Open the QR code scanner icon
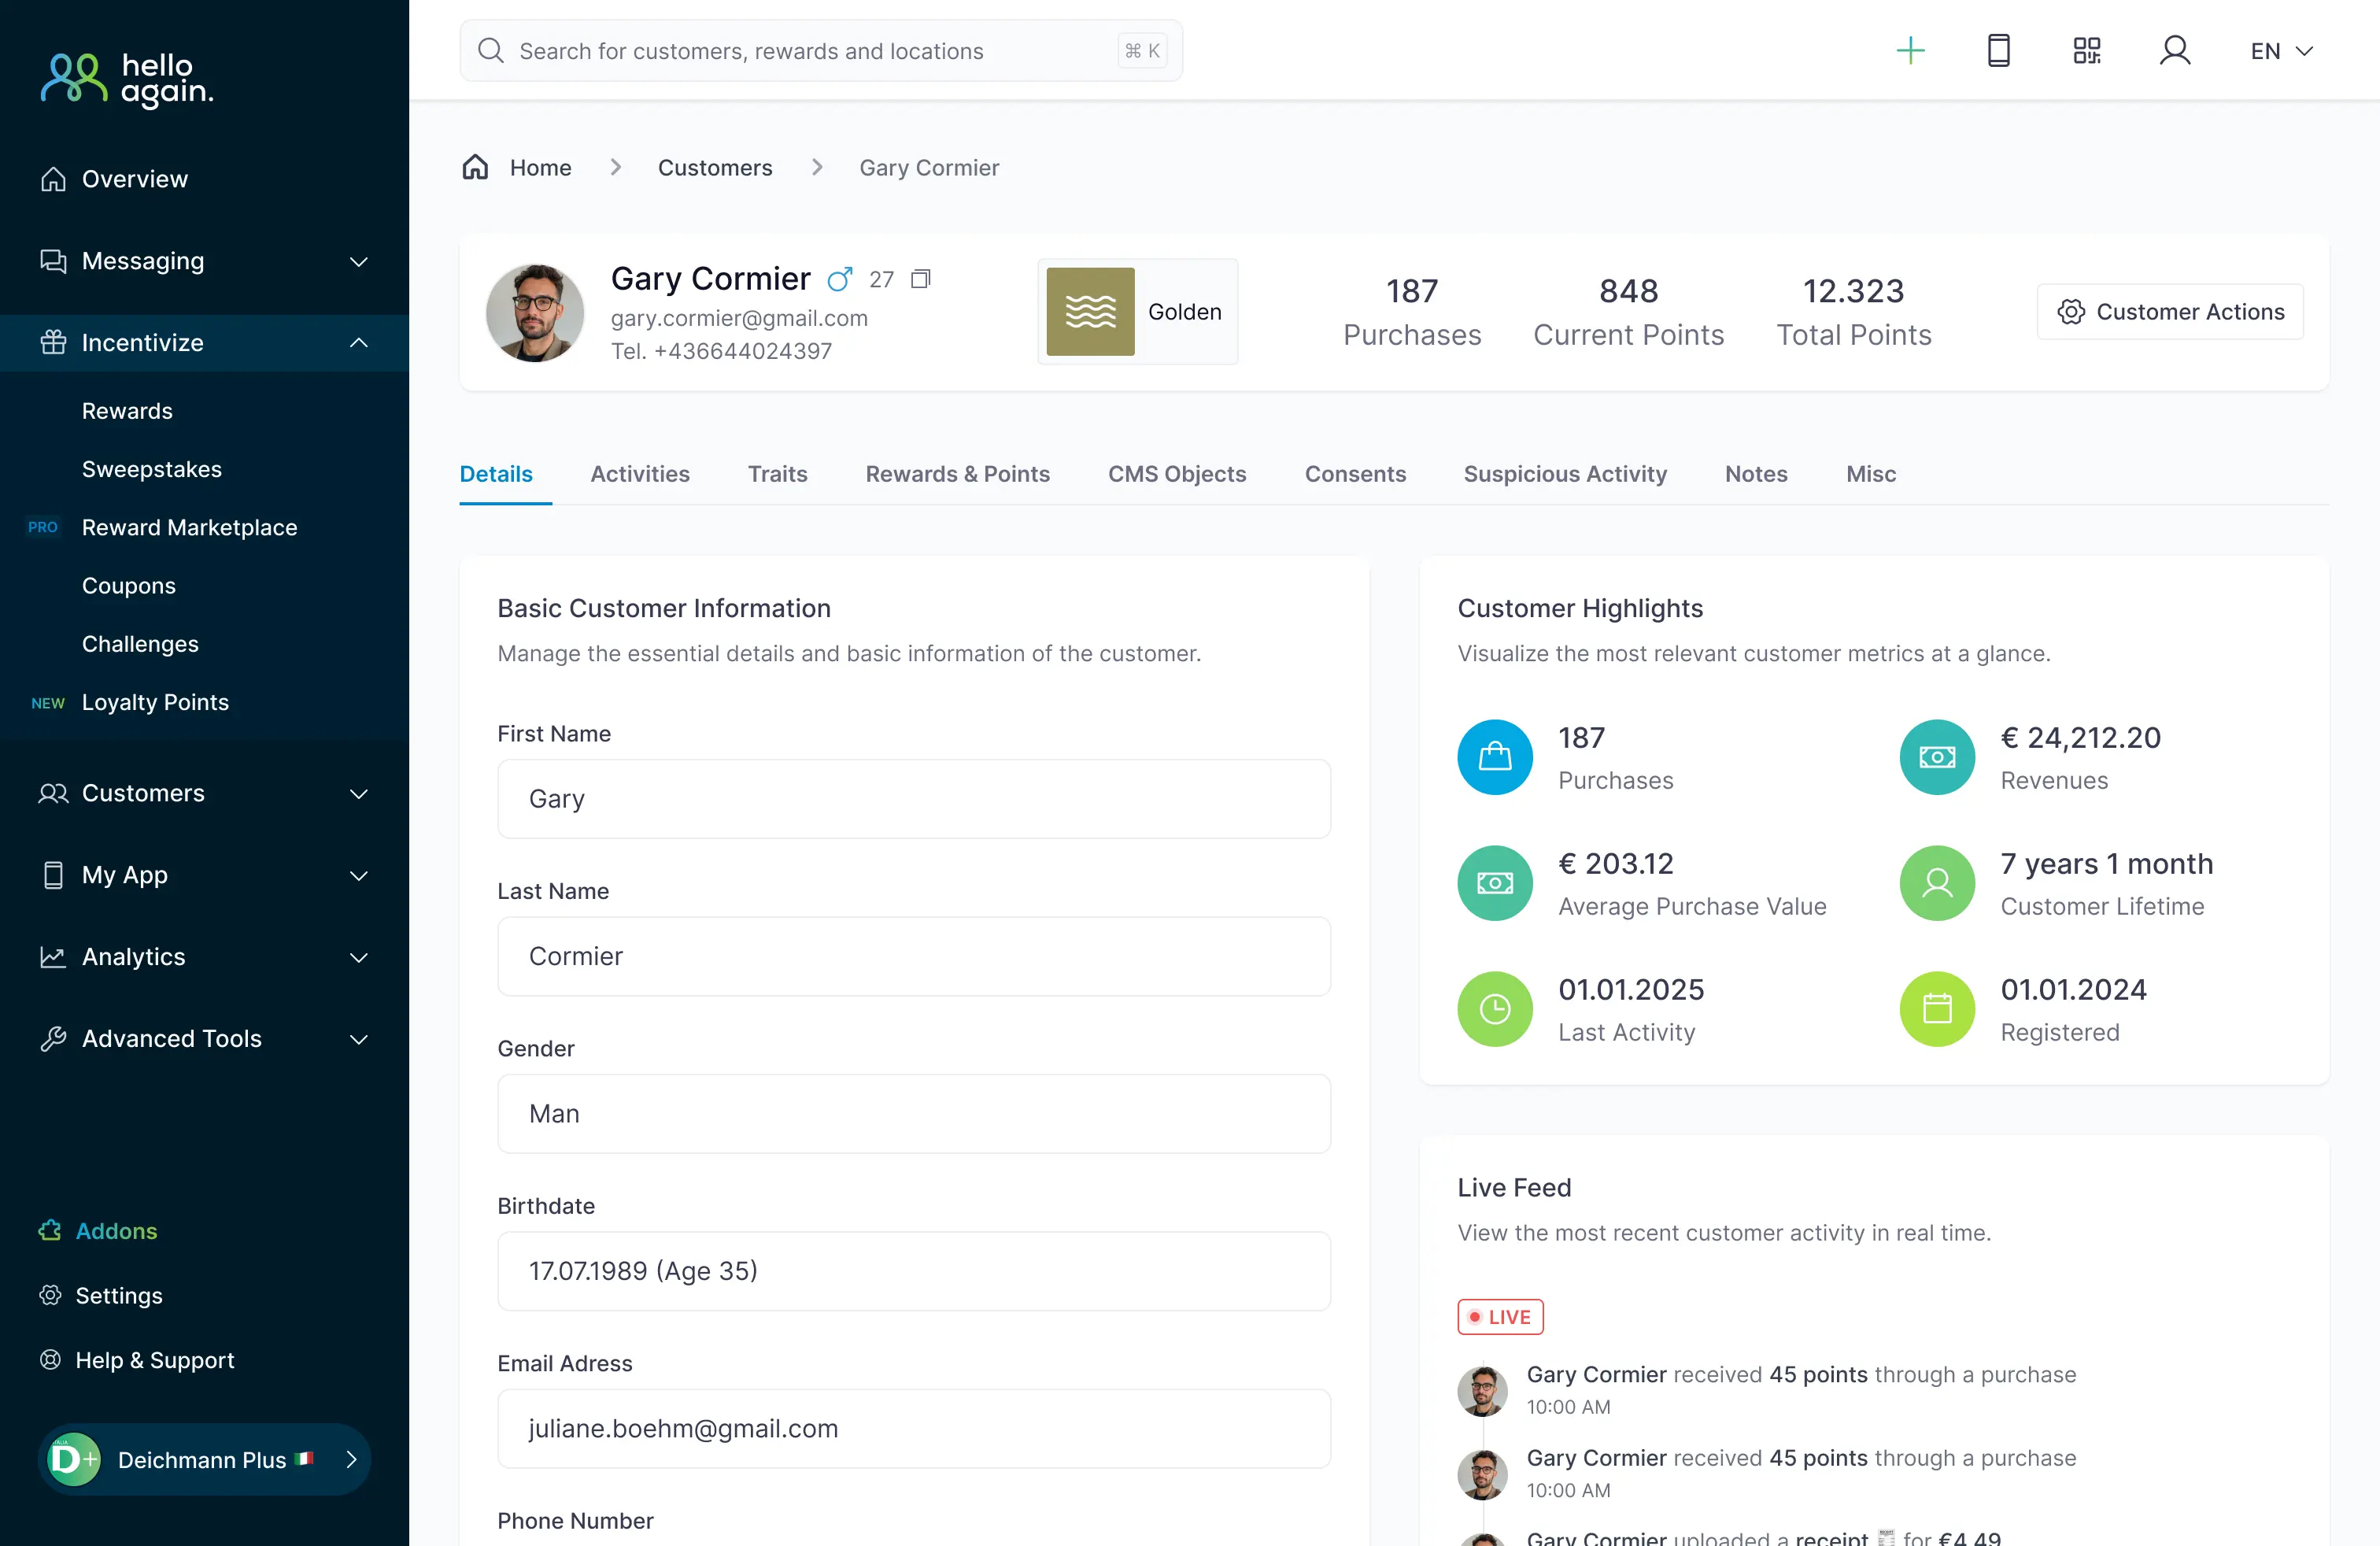The width and height of the screenshot is (2380, 1546). click(x=2087, y=50)
